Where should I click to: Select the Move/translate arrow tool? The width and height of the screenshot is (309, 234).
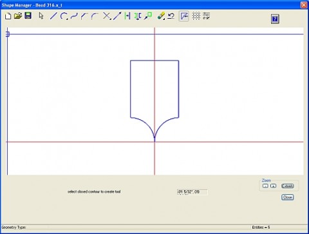117,16
